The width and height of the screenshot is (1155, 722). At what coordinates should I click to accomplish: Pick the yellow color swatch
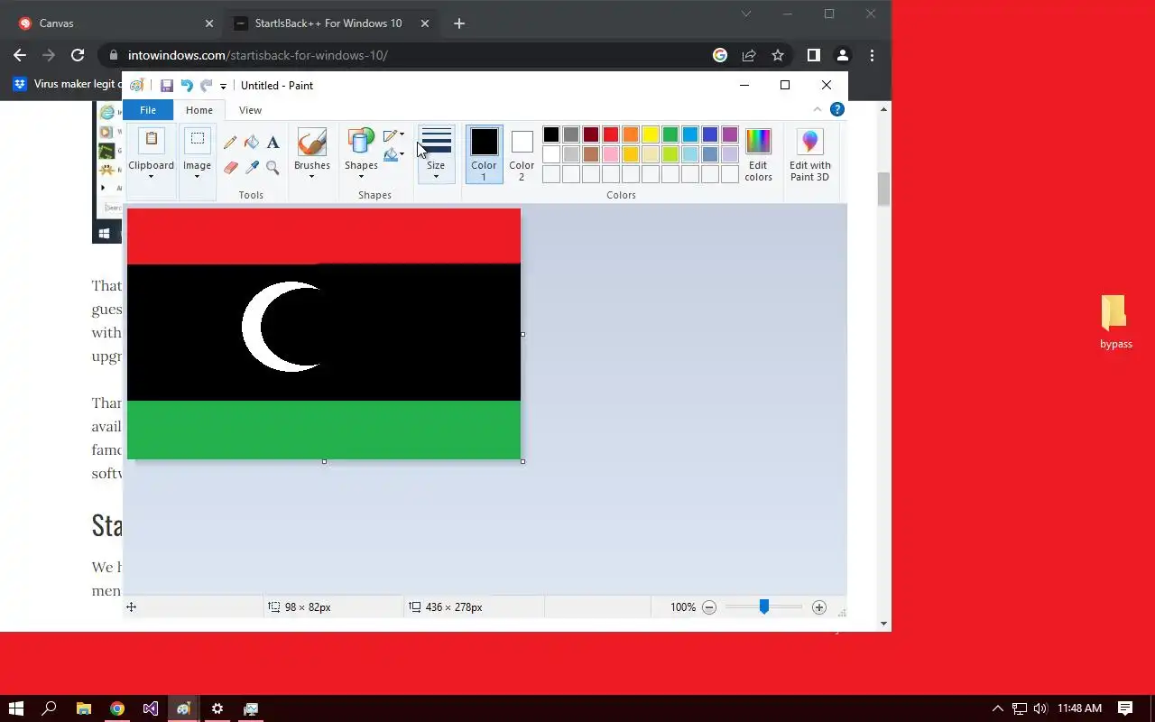[651, 134]
